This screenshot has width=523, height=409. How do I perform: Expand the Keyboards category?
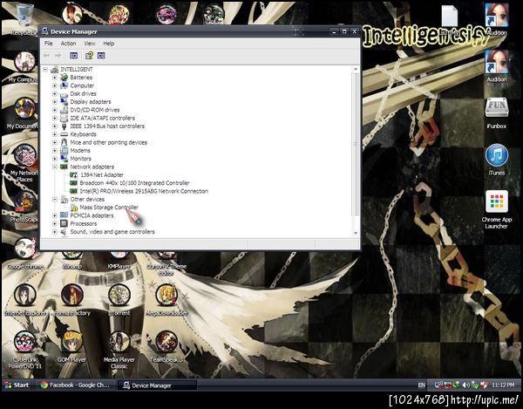click(x=55, y=134)
